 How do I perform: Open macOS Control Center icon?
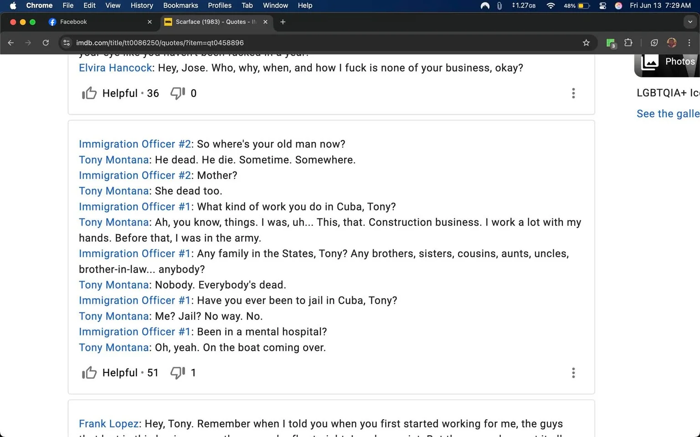click(x=602, y=5)
